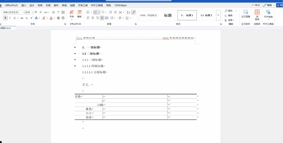Toggle subscript formatting

pos(27,18)
